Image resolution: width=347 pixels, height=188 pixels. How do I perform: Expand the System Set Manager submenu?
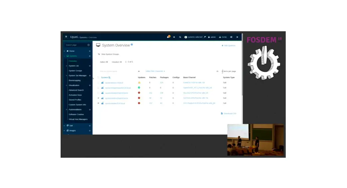pos(66,76)
